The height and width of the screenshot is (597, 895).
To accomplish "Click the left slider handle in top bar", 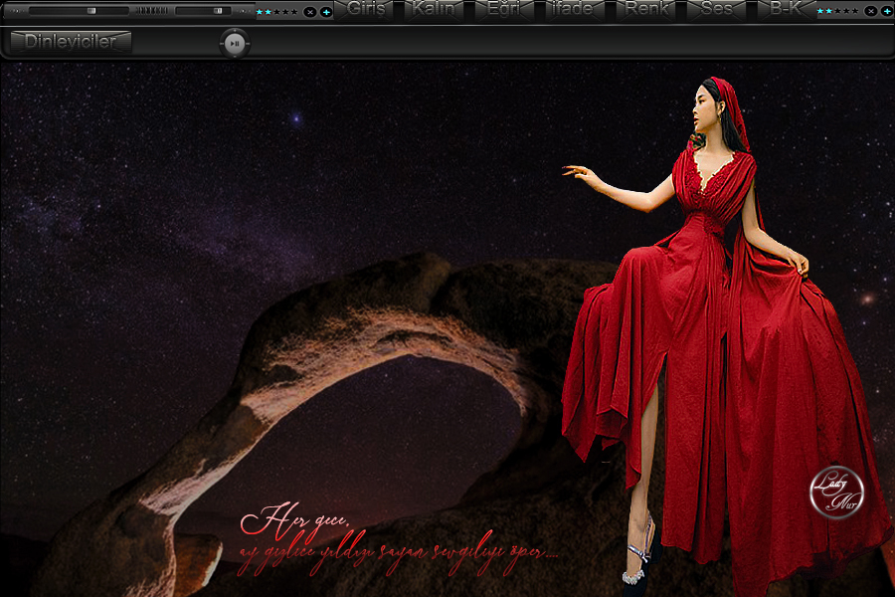I will (x=91, y=11).
